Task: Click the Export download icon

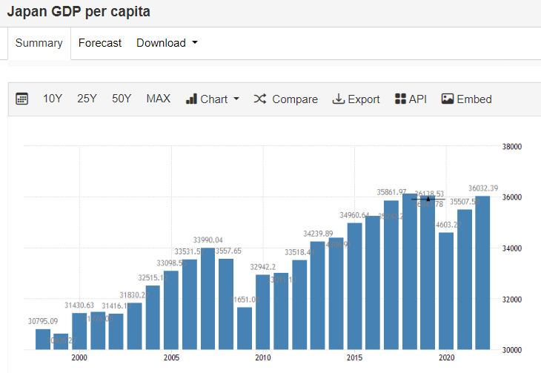Action: click(x=339, y=99)
